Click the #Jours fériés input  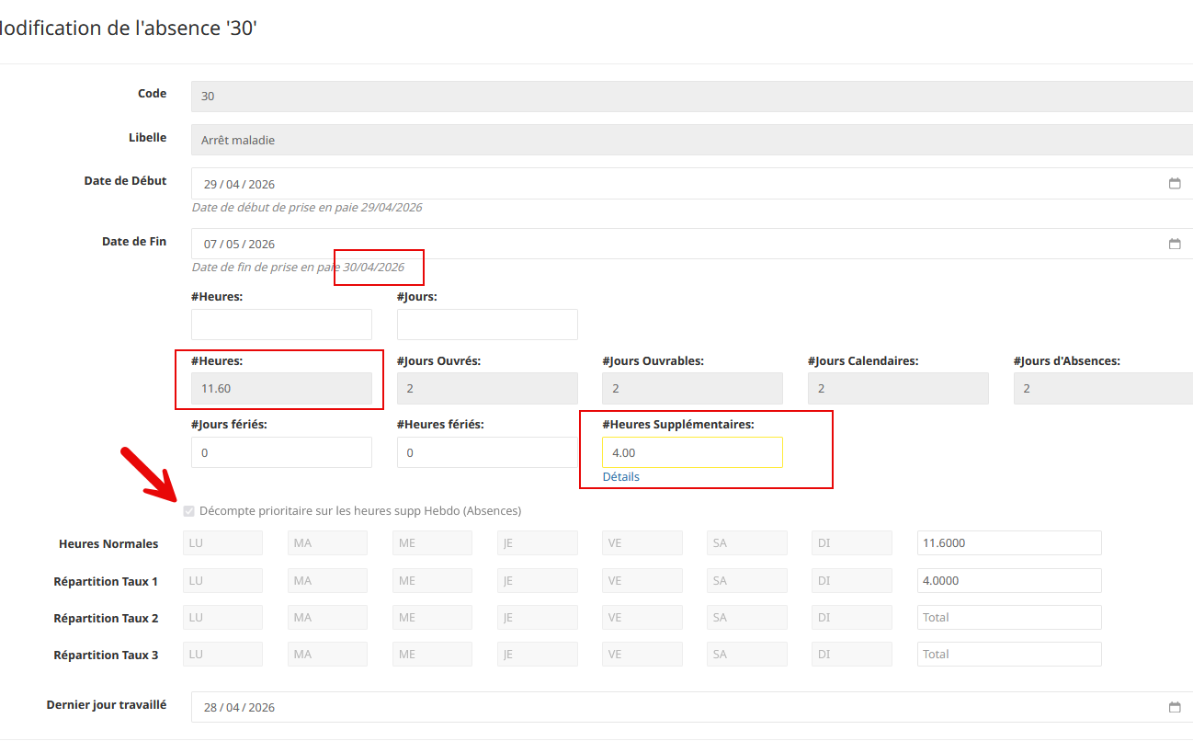pyautogui.click(x=281, y=452)
